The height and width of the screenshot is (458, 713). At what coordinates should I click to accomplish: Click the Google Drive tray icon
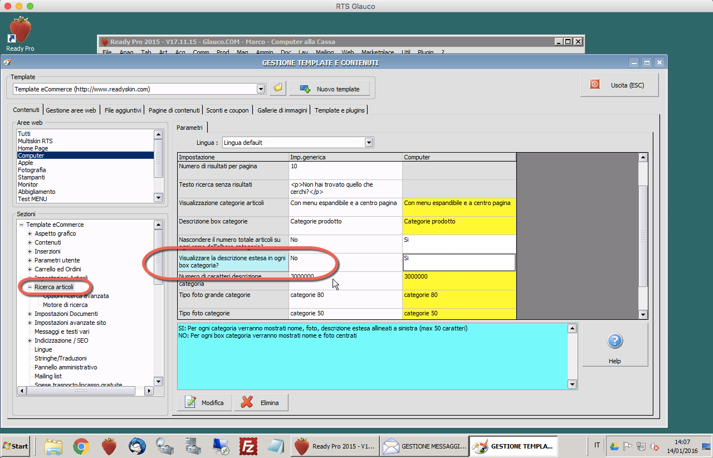(614, 446)
